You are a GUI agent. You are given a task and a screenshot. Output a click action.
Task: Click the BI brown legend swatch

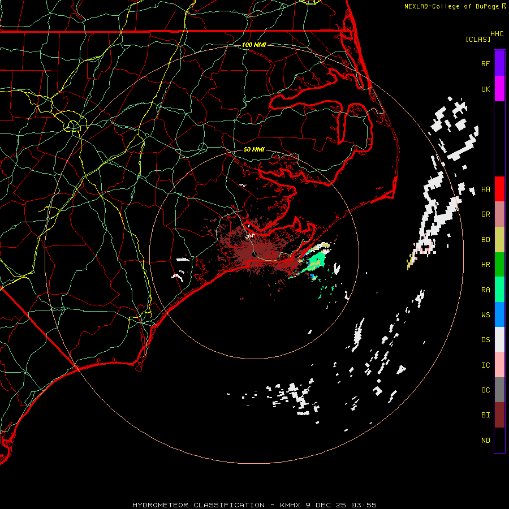click(499, 415)
